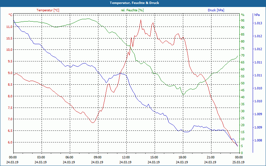Click the '°C' unit on temperature axis

[x=11, y=15]
